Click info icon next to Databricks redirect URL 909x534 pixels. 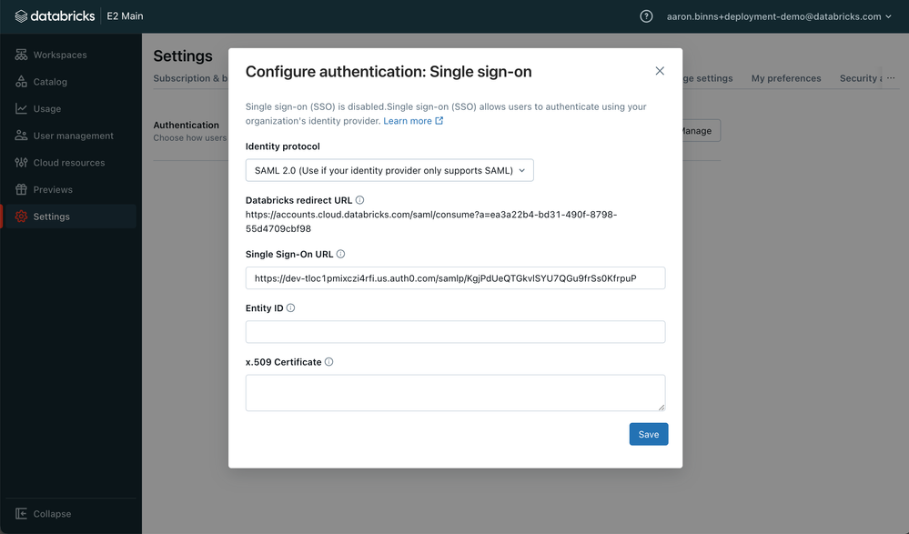coord(359,200)
